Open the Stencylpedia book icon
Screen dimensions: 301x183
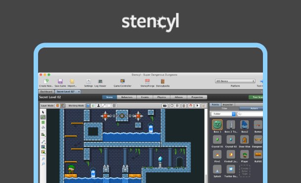(x=163, y=81)
